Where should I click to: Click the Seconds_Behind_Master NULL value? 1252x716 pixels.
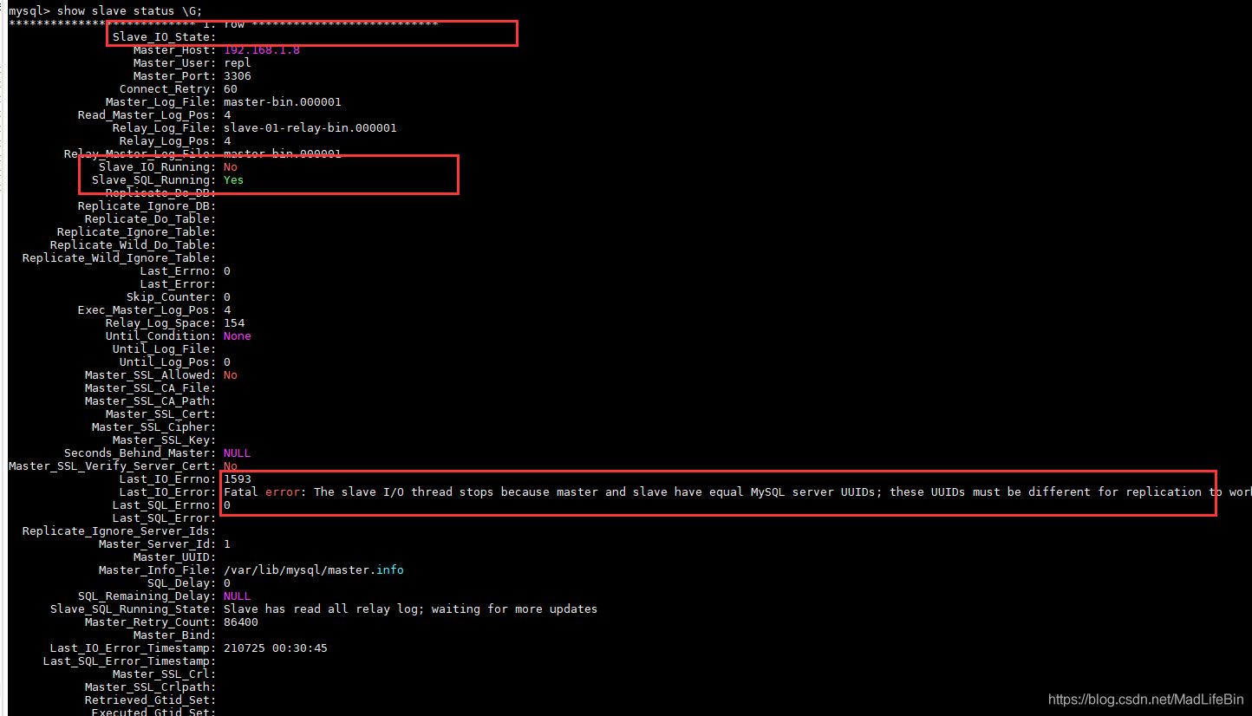tap(237, 453)
